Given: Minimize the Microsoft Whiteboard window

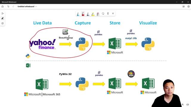Looking at the screenshot, I should (x=177, y=2).
